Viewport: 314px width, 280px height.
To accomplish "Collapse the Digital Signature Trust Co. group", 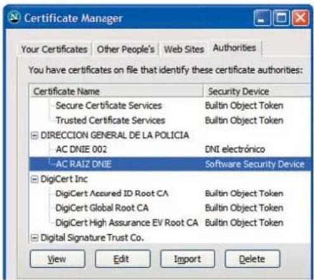I will 34,238.
